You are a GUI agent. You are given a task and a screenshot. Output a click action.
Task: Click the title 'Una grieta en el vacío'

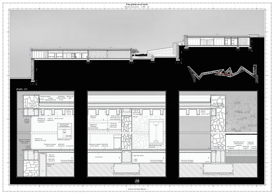click(137, 4)
